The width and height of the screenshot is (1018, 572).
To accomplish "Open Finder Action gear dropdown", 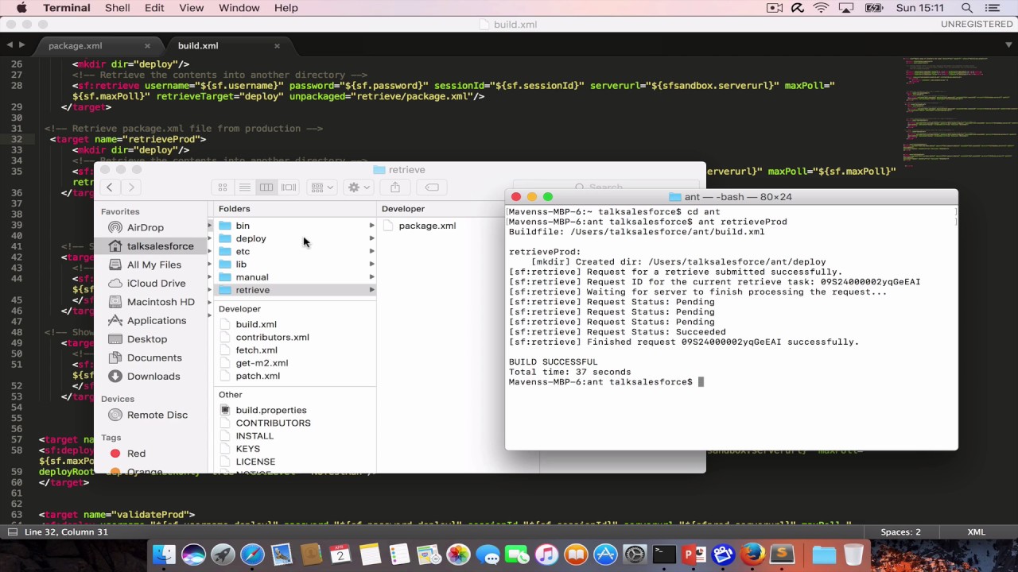I will coord(359,187).
